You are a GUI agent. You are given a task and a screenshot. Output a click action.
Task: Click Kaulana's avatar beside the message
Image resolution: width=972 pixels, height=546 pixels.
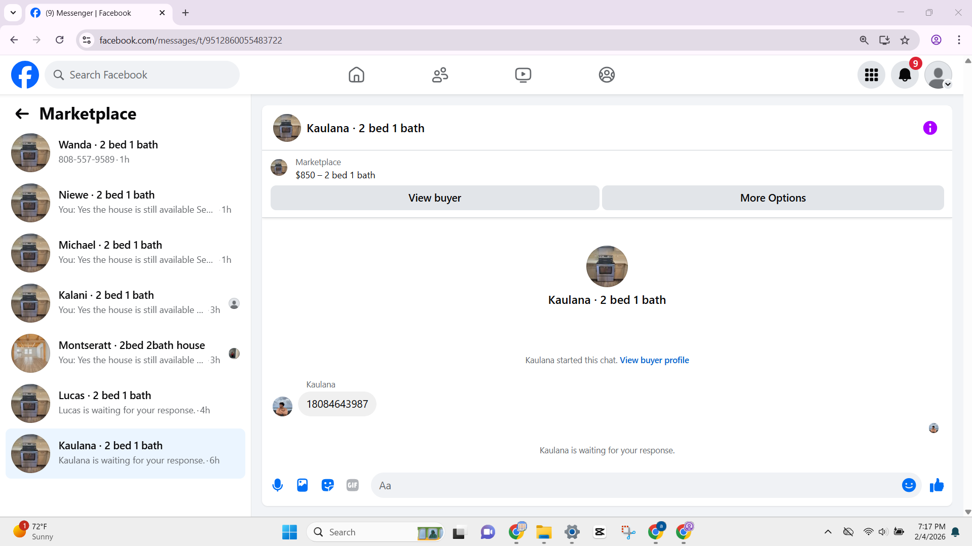(282, 406)
